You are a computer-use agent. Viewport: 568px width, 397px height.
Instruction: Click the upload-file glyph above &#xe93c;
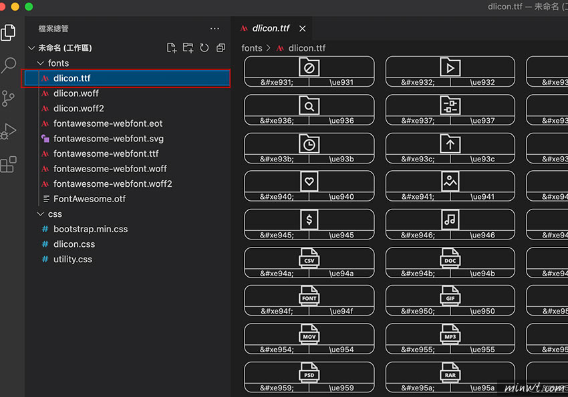tap(450, 143)
